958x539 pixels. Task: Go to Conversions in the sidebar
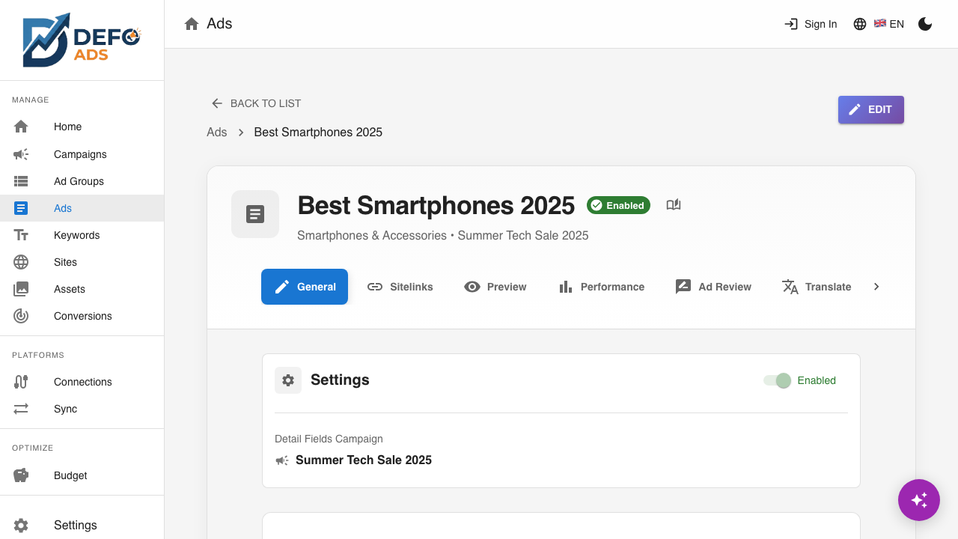pos(82,316)
